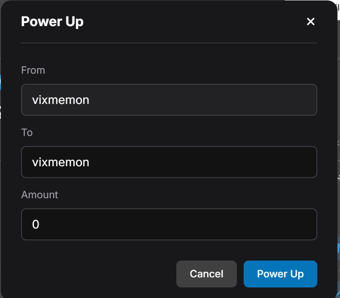Select the From account field
Screen dimensions: 340x298
[x=169, y=100]
